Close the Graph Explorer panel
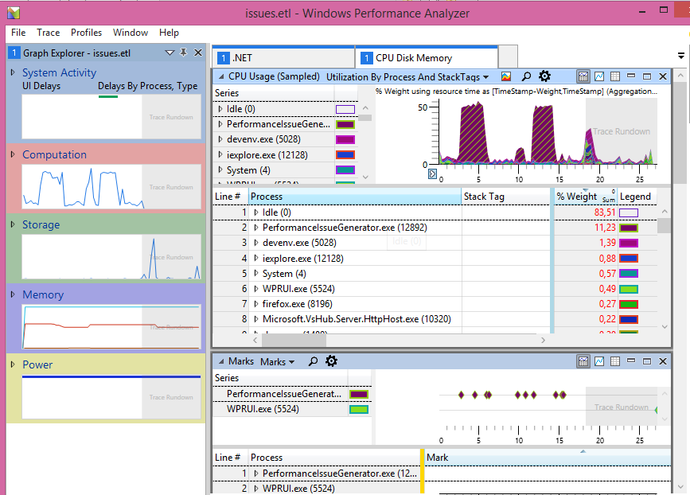Screen dimensions: 690x495 pos(198,53)
